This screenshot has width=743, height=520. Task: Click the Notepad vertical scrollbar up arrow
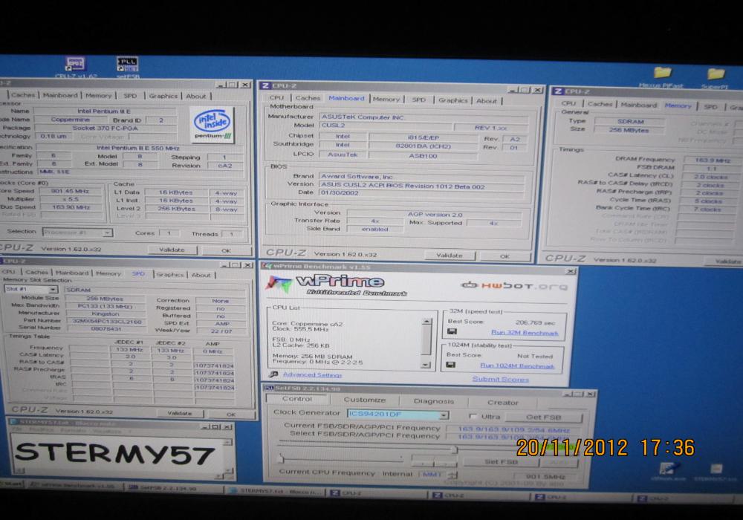coord(228,441)
